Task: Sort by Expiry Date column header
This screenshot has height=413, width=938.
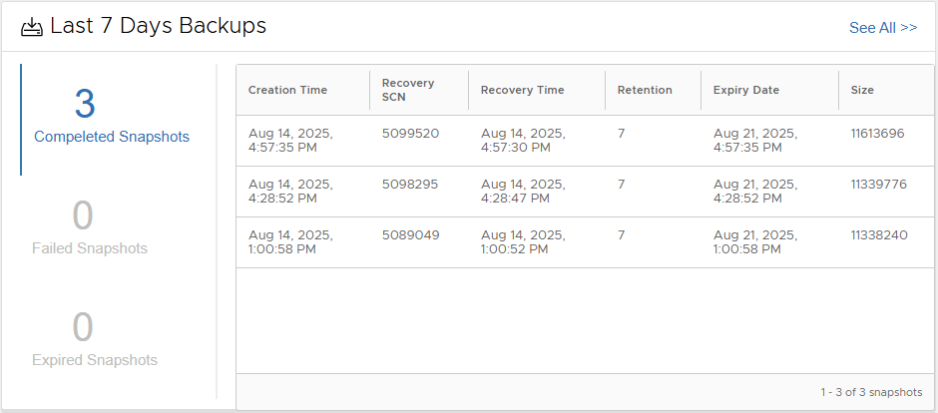Action: (745, 90)
